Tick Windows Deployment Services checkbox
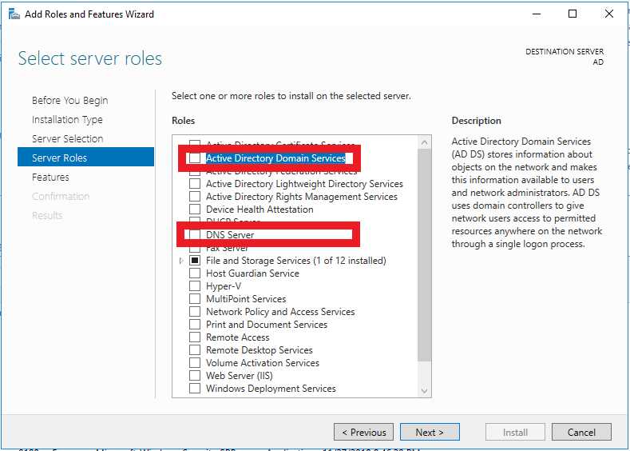The width and height of the screenshot is (630, 451). (195, 389)
